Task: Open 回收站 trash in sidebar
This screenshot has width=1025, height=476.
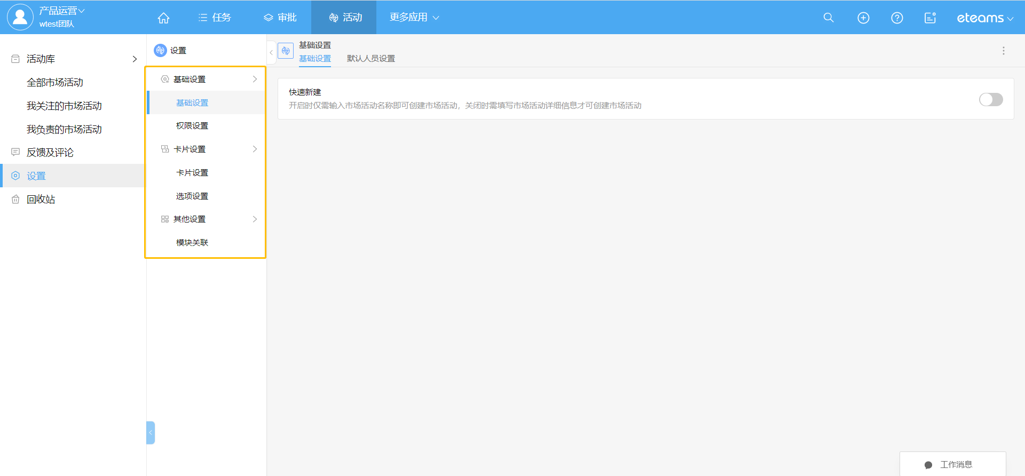Action: point(41,199)
